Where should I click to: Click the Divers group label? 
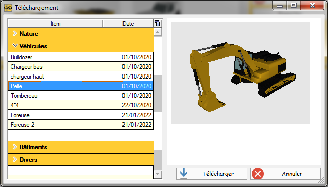[x=28, y=159]
